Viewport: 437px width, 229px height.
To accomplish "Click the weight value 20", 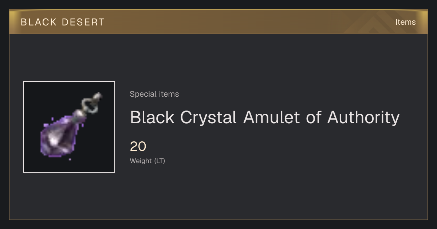I will 138,146.
